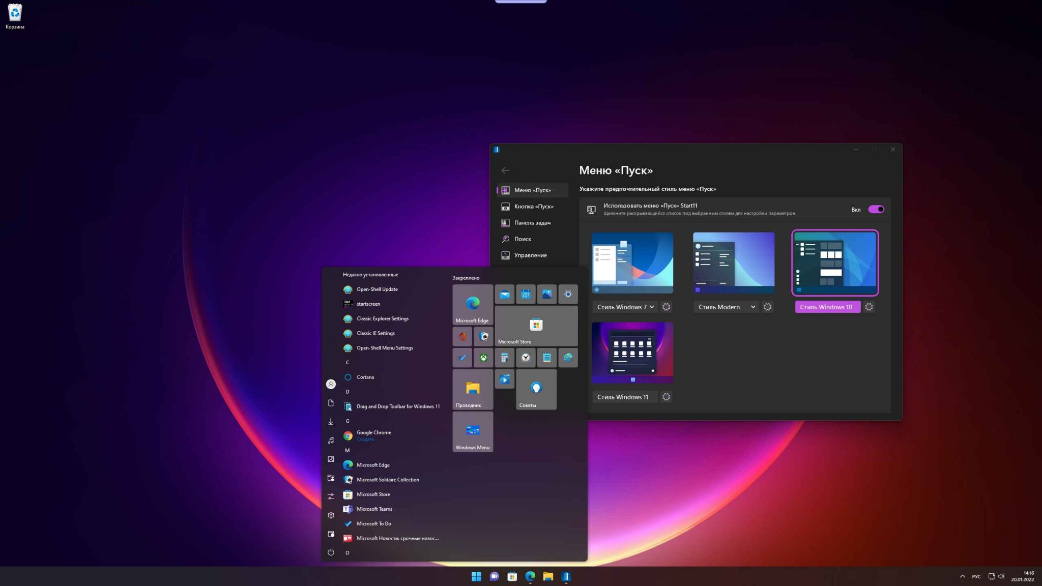Open Downloads from Start sidebar icon
Screen dimensions: 1042x586
pyautogui.click(x=331, y=421)
